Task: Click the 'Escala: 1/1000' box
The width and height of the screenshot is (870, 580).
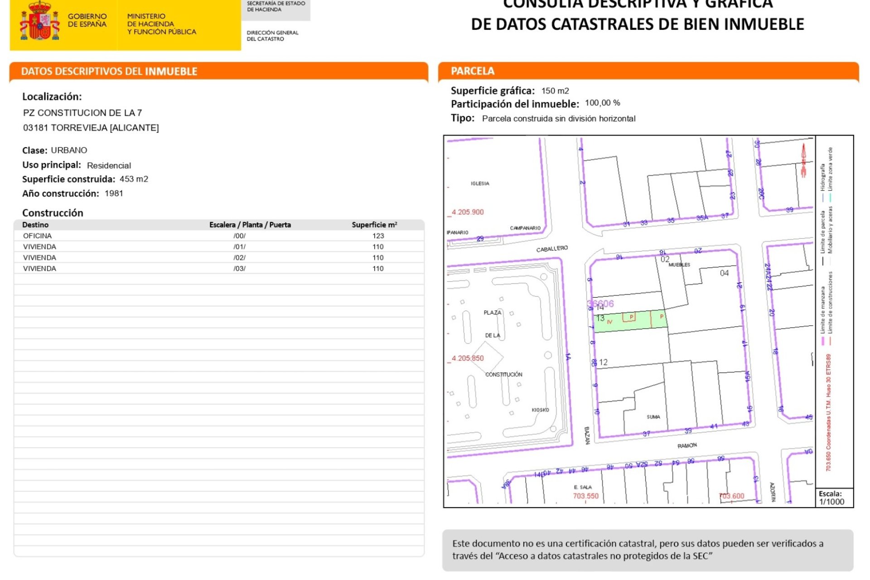Action: [834, 498]
